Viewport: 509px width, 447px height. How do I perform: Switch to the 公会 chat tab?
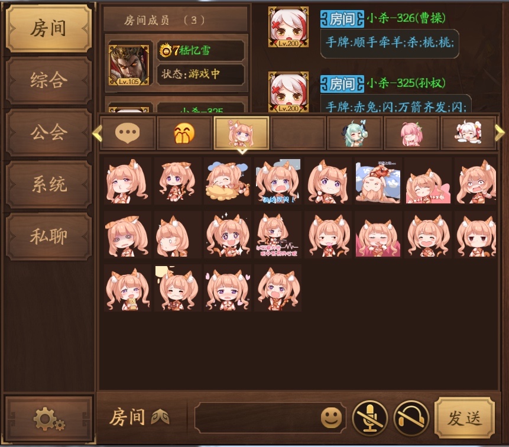[x=49, y=132]
